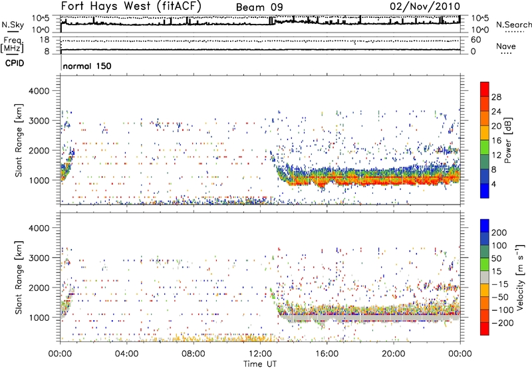
Task: Click the blue bottom of power color bar
Action: [x=485, y=191]
